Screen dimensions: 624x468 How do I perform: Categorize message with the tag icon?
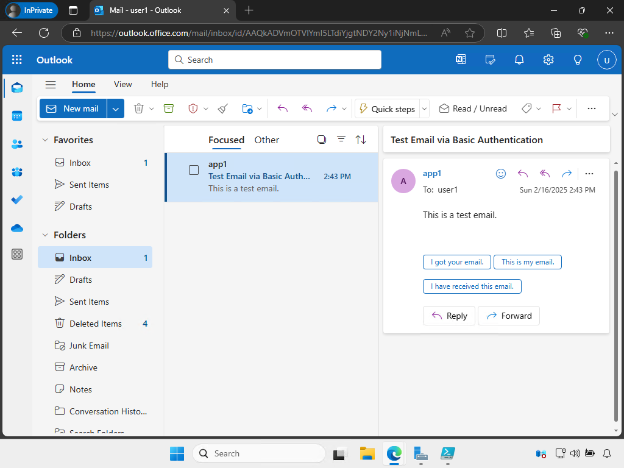click(526, 108)
